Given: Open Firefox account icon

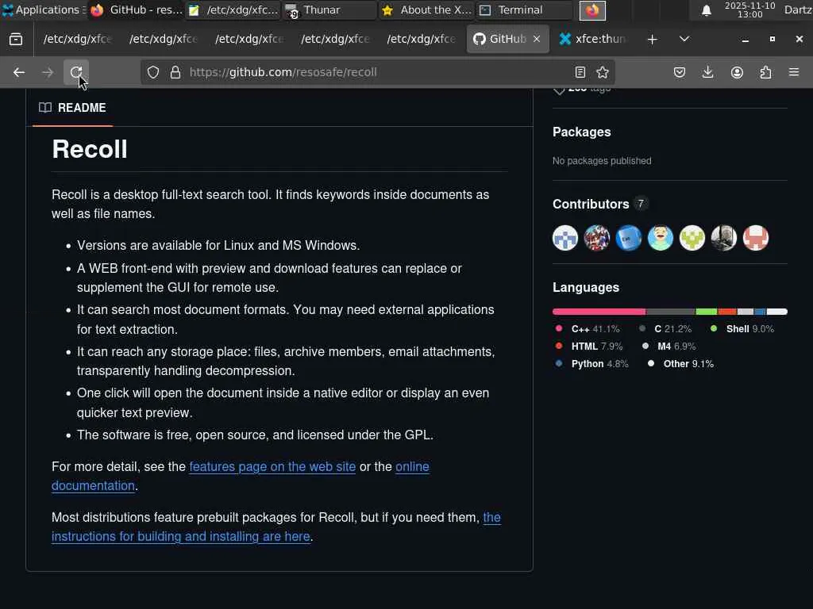Looking at the screenshot, I should (737, 72).
